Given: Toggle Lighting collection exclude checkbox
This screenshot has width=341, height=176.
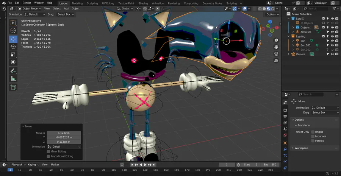Looking at the screenshot, I should pos(324,36).
